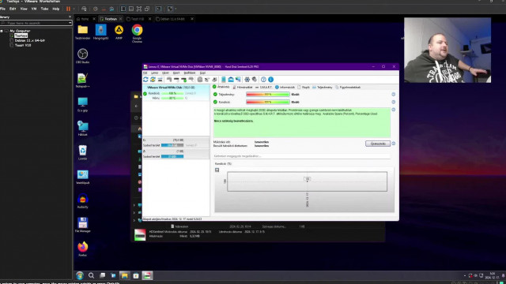The width and height of the screenshot is (506, 284).
Task: Click help icon beside Kondíció bar
Action: (x=394, y=102)
